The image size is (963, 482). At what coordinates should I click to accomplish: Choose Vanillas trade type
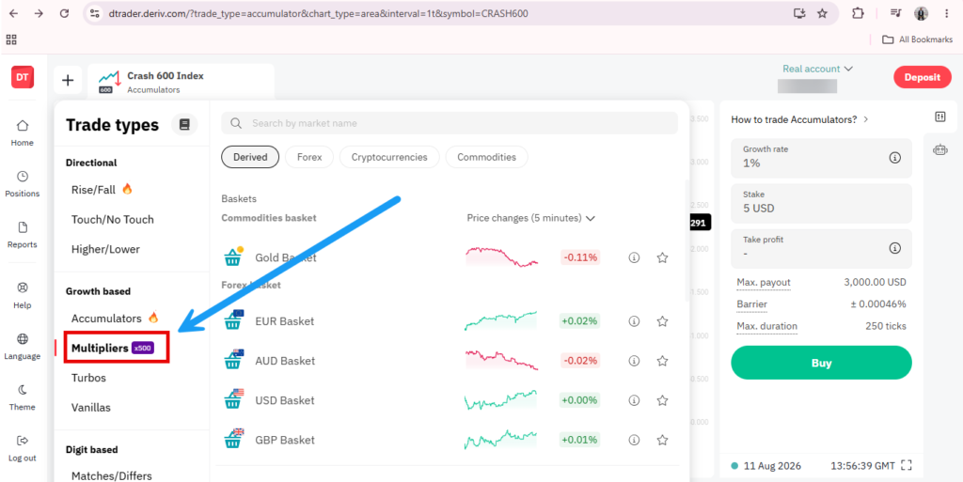tap(91, 408)
